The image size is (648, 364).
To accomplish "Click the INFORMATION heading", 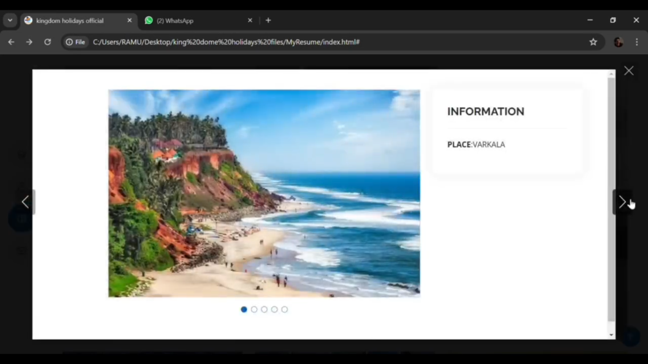I will (486, 111).
